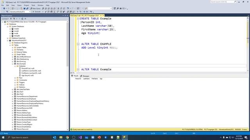The width and height of the screenshot is (250, 140).
Task: Open Visual Studio from the taskbar
Action: [x=80, y=137]
